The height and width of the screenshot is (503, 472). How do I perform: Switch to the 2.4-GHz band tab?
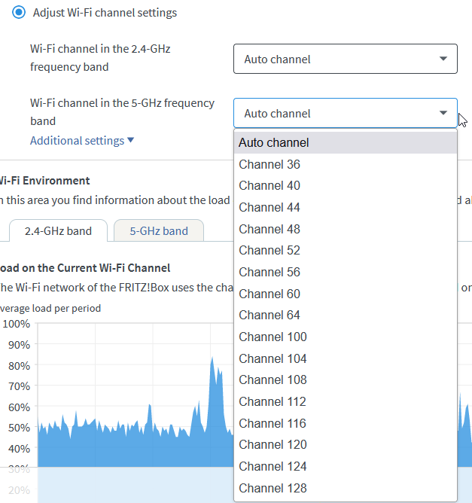click(58, 231)
